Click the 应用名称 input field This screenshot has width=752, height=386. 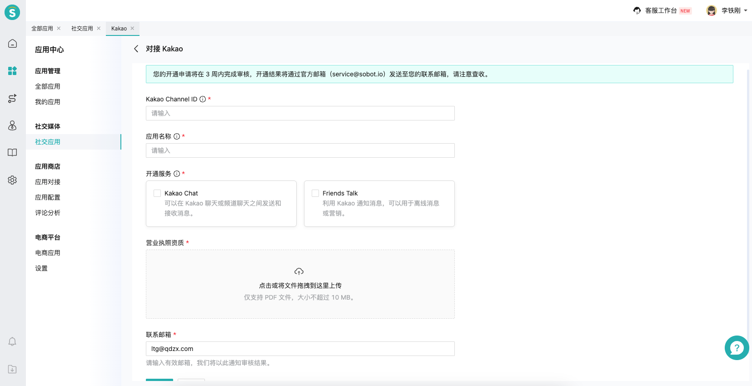click(x=300, y=150)
